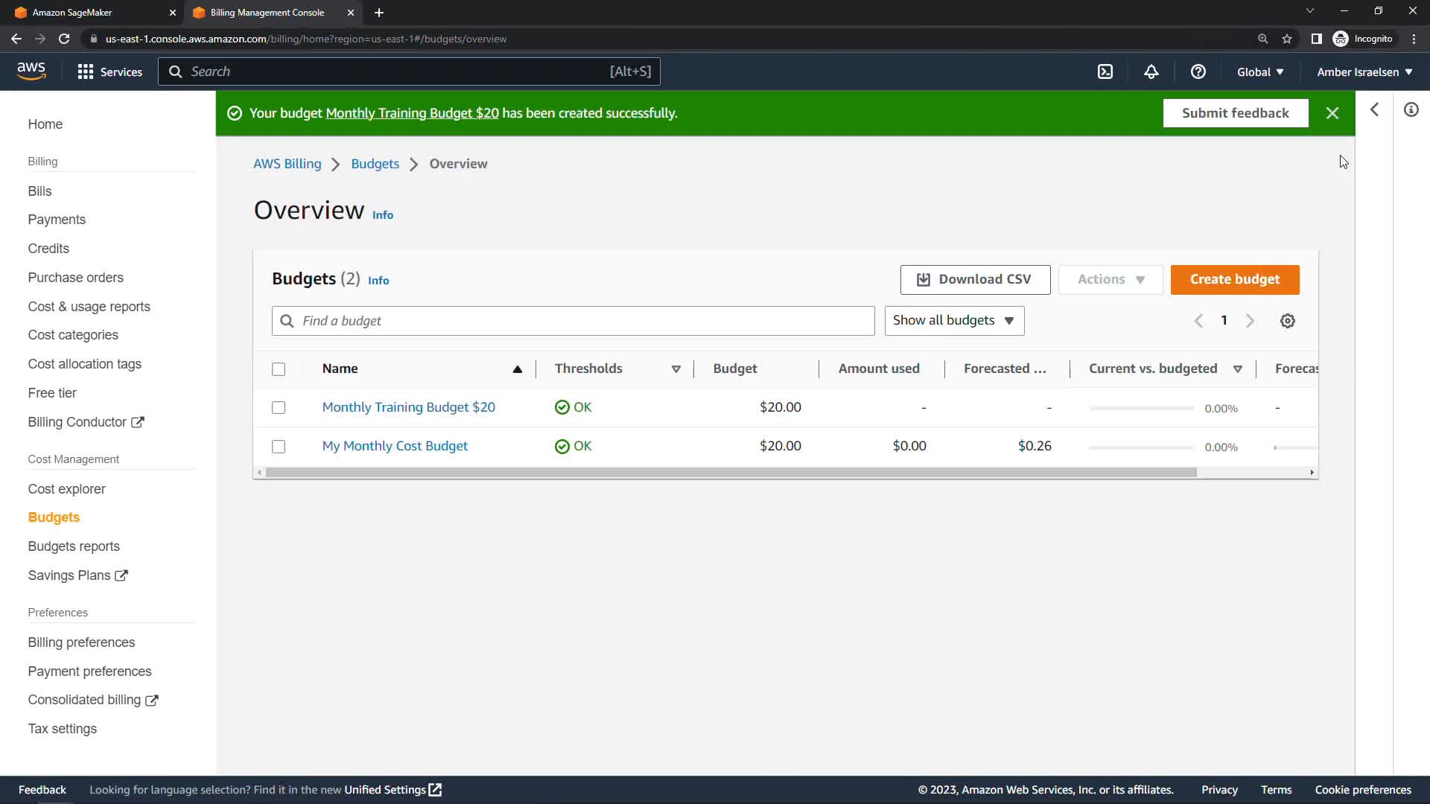Open the Global region dropdown

(1259, 72)
